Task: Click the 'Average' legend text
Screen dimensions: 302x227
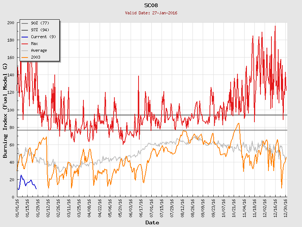Action: 39,50
